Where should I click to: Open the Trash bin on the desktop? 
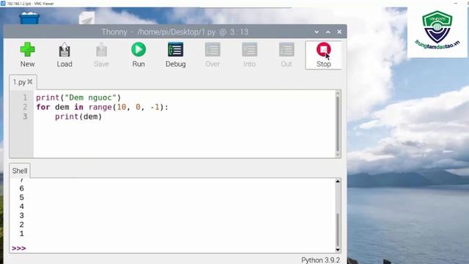click(29, 18)
